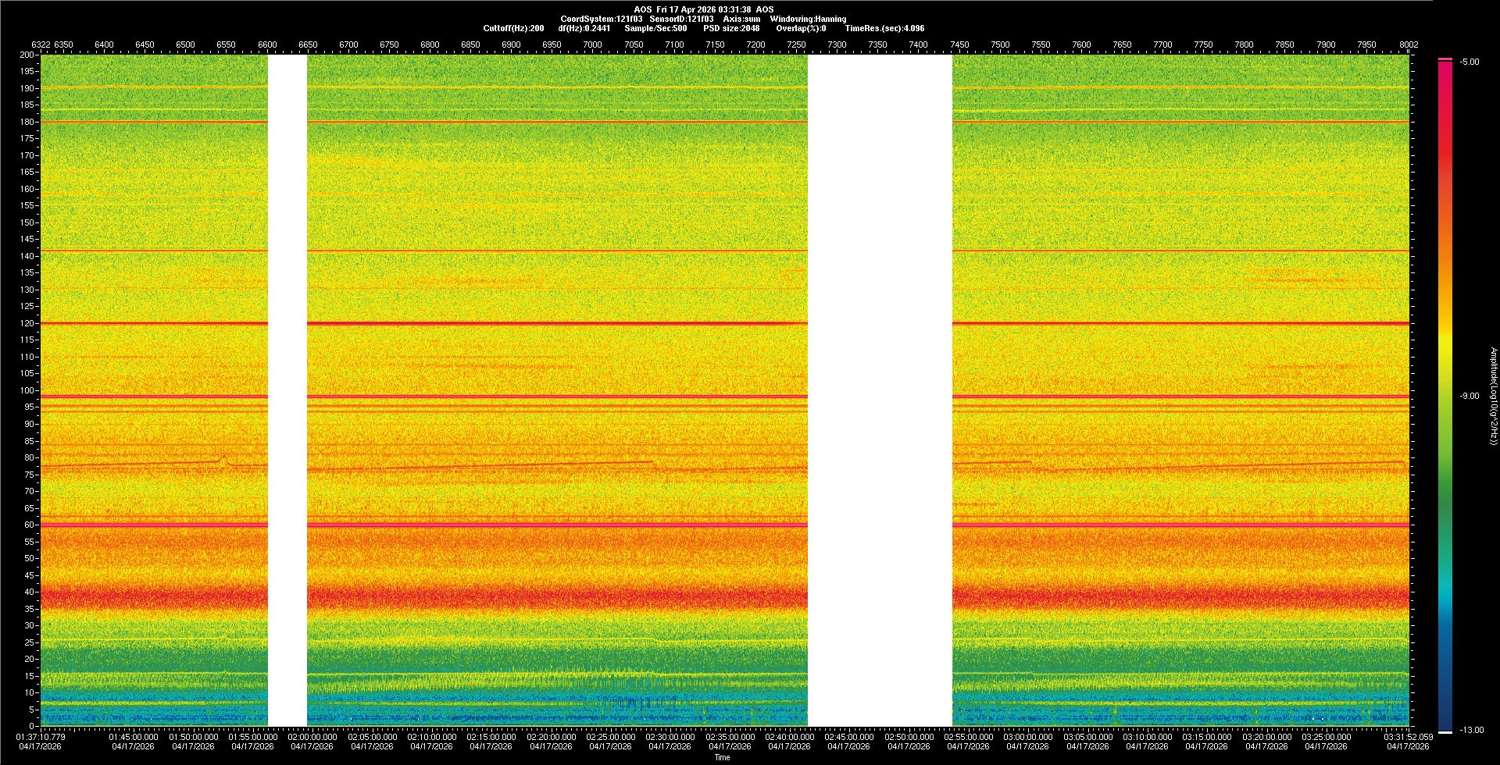The width and height of the screenshot is (1500, 765).
Task: Click the Time x-axis label
Action: pyautogui.click(x=722, y=757)
